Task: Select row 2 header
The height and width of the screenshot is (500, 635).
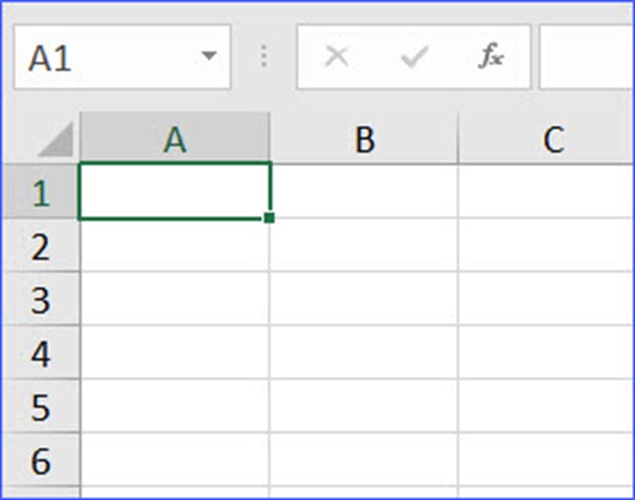Action: coord(40,245)
